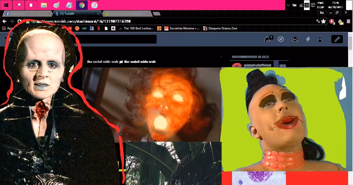The image size is (353, 185).
Task: Open the glowing orange face post image
Action: [152, 104]
